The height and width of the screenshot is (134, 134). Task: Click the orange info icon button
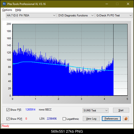pyautogui.click(x=126, y=119)
